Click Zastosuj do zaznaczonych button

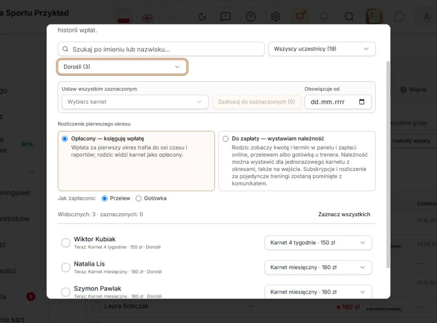[256, 102]
